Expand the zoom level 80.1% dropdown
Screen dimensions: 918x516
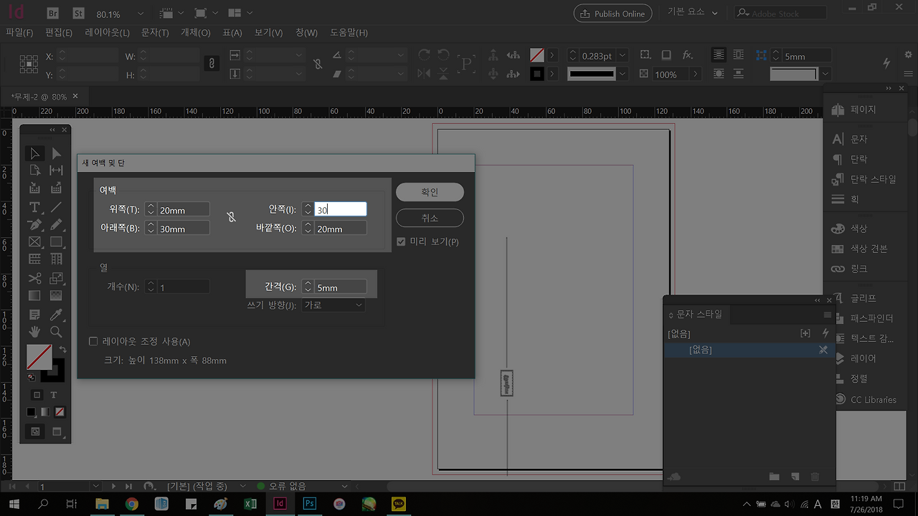pos(140,14)
